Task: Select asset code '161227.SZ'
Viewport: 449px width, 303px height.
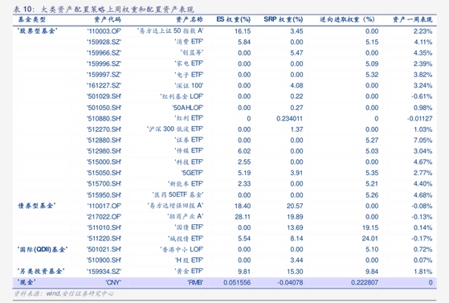Action: point(104,85)
